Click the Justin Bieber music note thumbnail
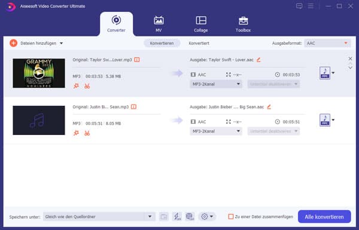The height and width of the screenshot is (230, 359). click(39, 120)
